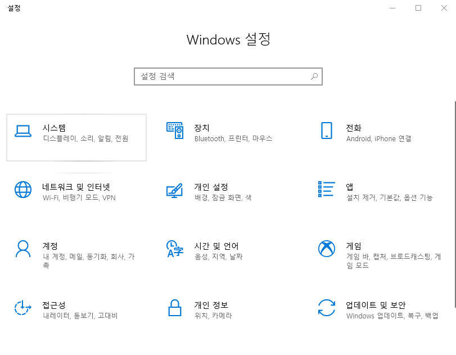Click description Windows 업데이트, 복구, 백업
456x355 pixels.
(392, 316)
